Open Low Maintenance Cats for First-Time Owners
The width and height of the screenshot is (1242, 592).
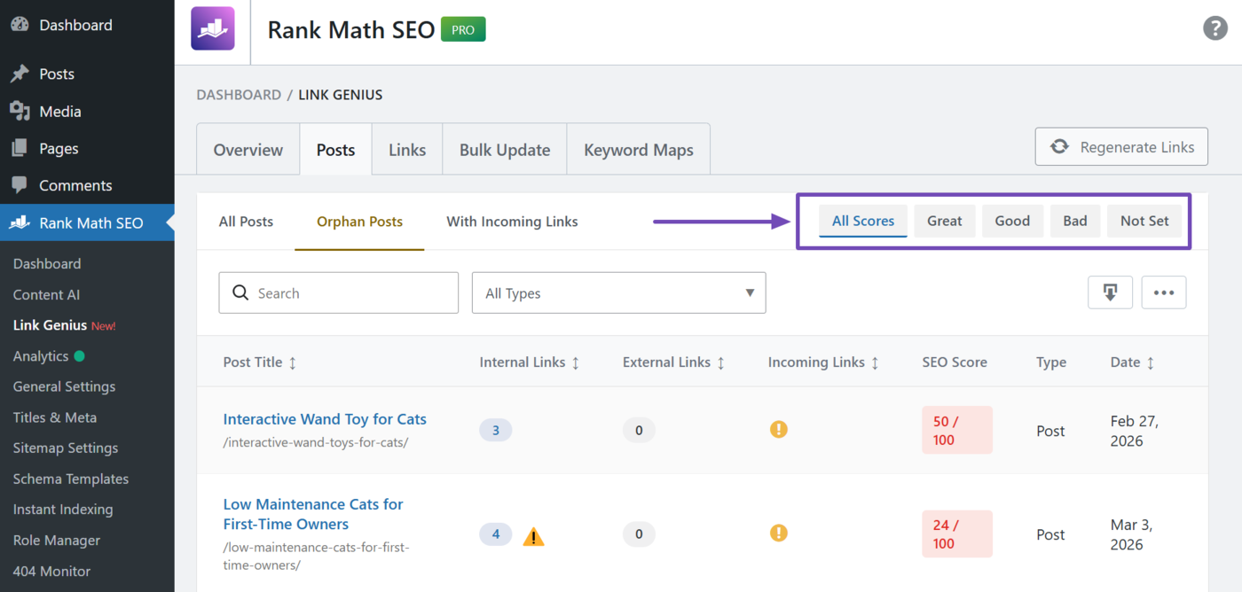313,514
